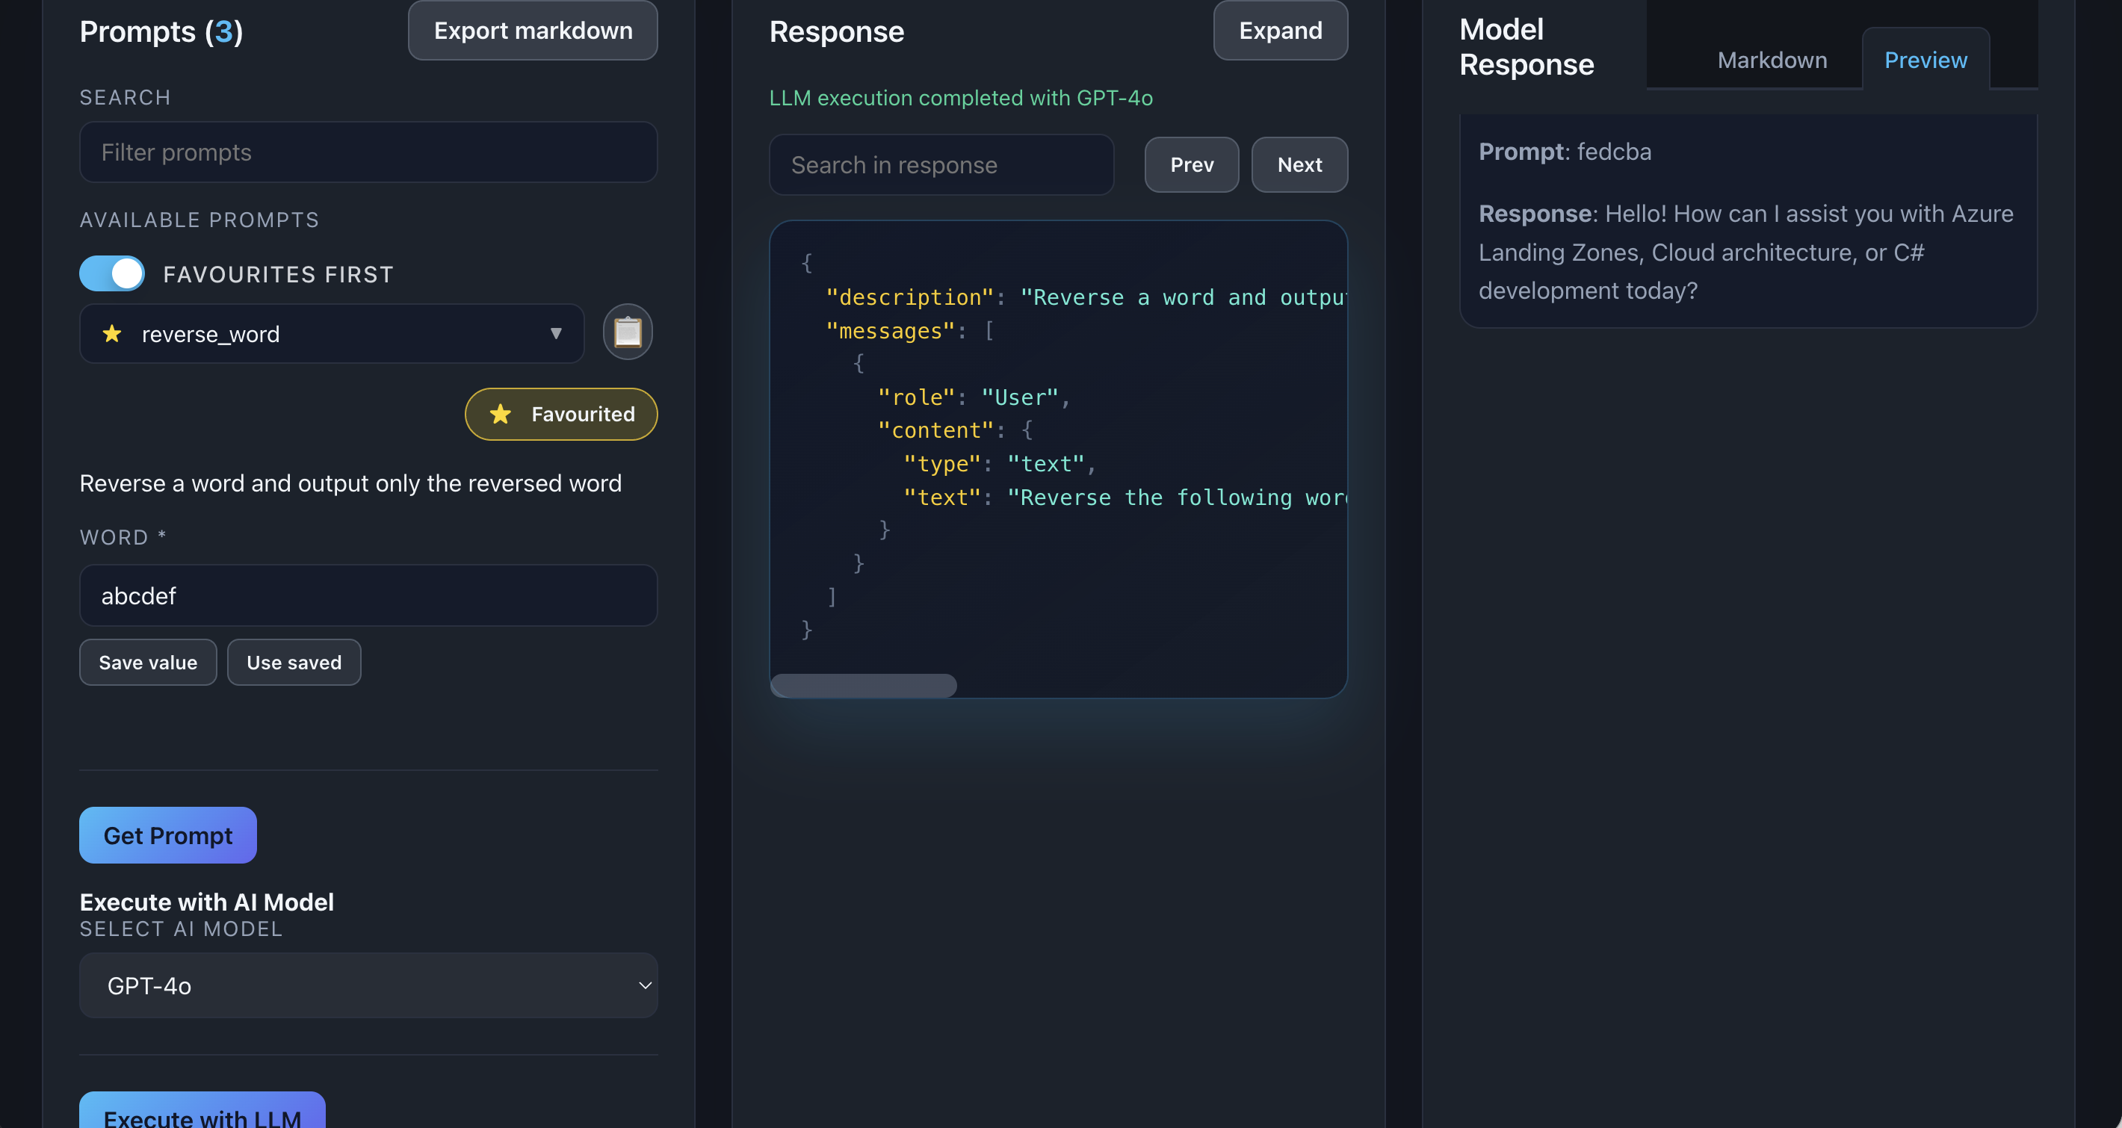This screenshot has height=1128, width=2122.
Task: Click the star beside reverse_word
Action: click(112, 333)
